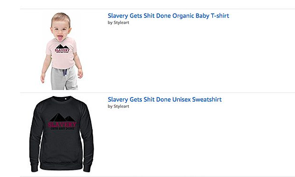Click the baby's face in the first photo
The width and height of the screenshot is (295, 177).
pyautogui.click(x=60, y=31)
